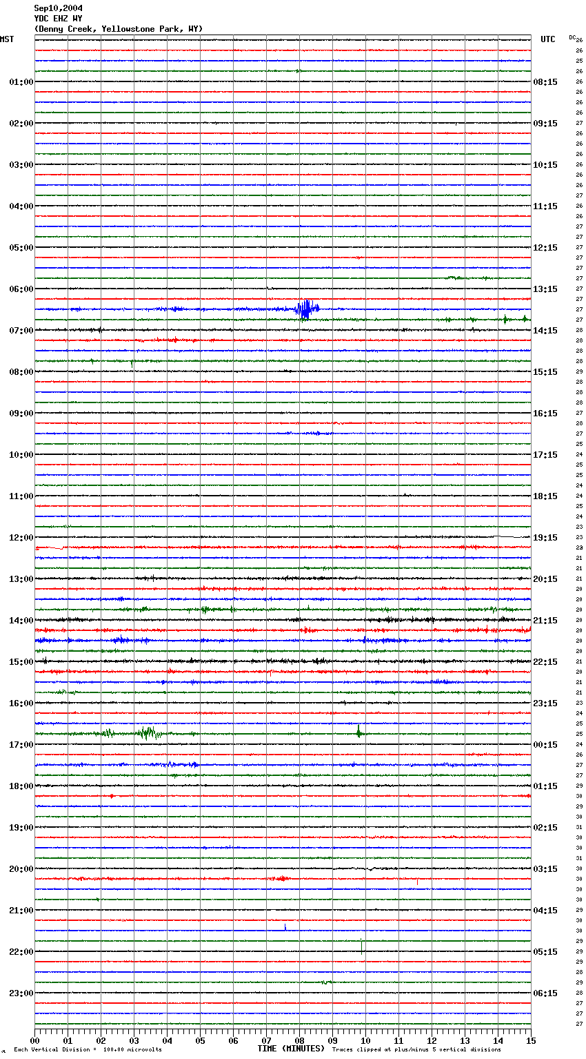Select the 01:00 MST time label
Viewport: 586px width, 1059px height.
[x=21, y=82]
